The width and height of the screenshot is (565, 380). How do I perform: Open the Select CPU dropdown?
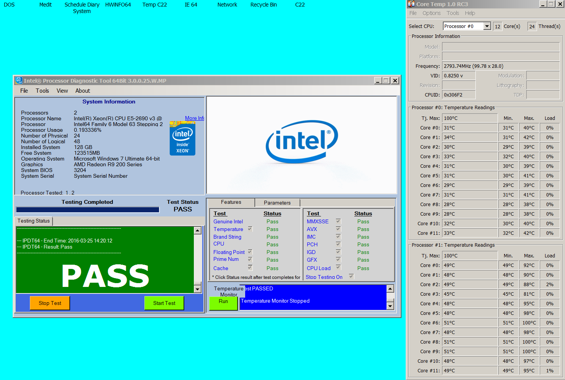[x=487, y=26]
